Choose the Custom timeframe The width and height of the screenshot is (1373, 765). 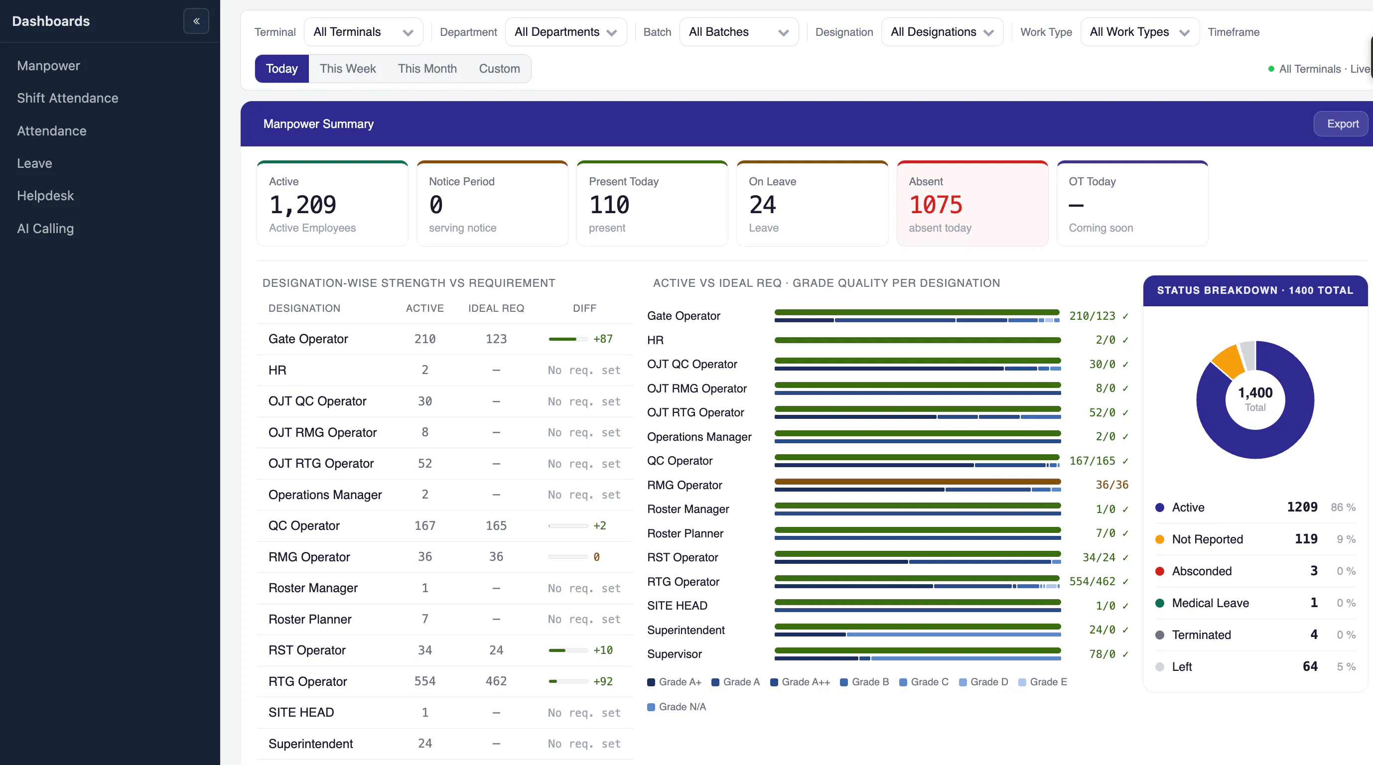499,69
